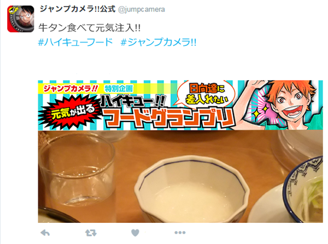Open the more options ellipsis menu
The width and height of the screenshot is (328, 244).
(x=180, y=233)
